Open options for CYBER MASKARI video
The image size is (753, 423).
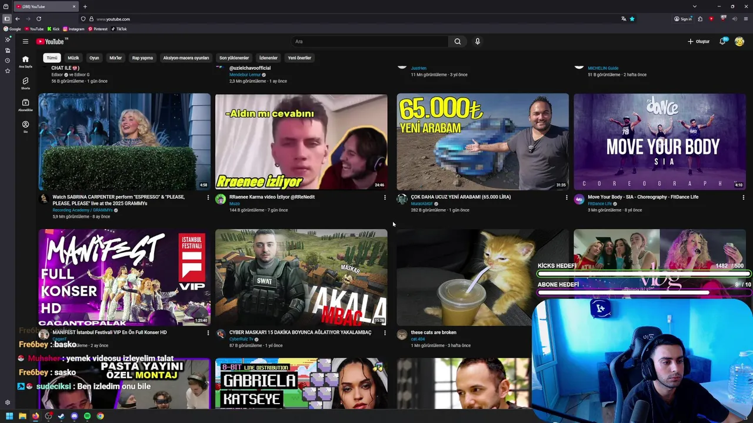click(x=385, y=333)
